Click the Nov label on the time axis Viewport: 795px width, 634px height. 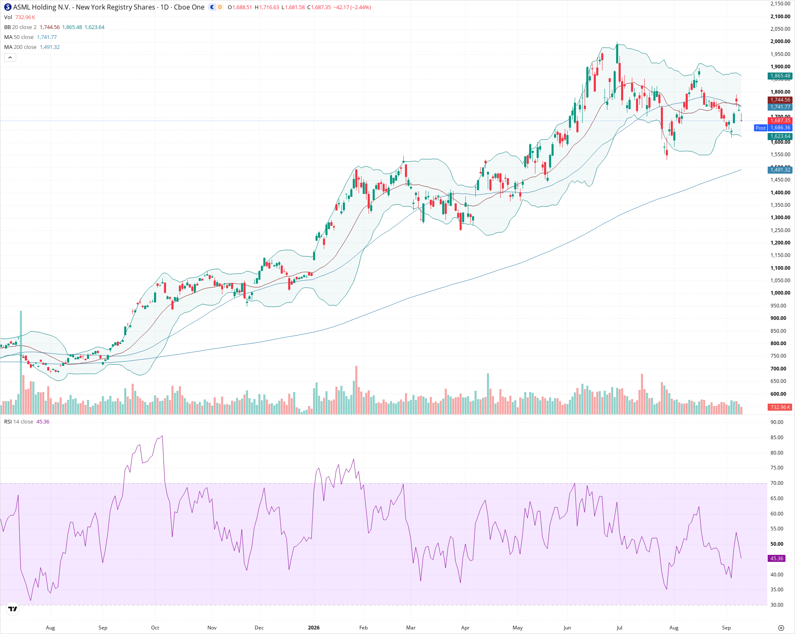click(x=212, y=628)
